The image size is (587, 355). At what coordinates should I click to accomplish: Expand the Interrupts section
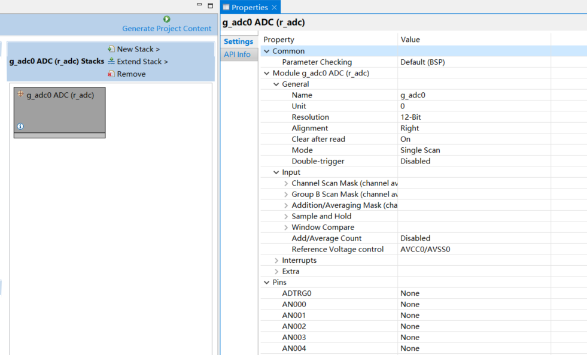pyautogui.click(x=276, y=260)
